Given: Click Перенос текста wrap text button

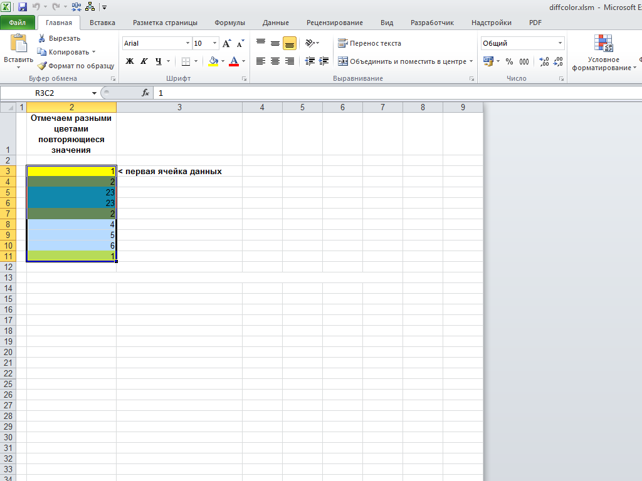Looking at the screenshot, I should (x=369, y=43).
